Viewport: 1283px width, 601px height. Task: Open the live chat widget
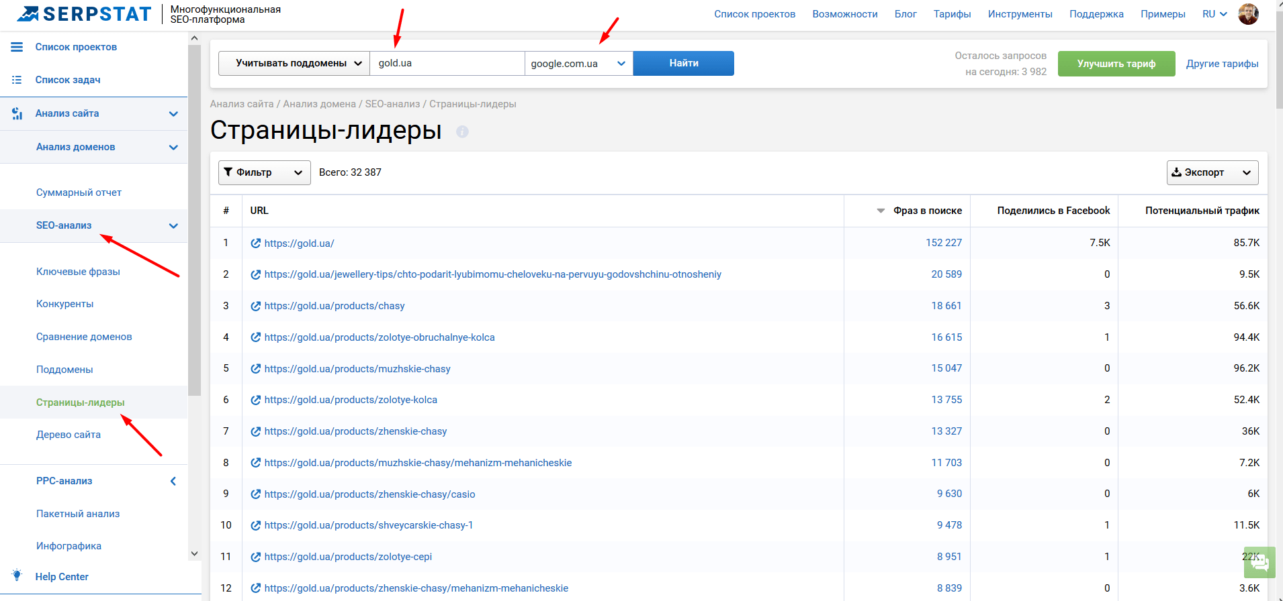pos(1259,562)
